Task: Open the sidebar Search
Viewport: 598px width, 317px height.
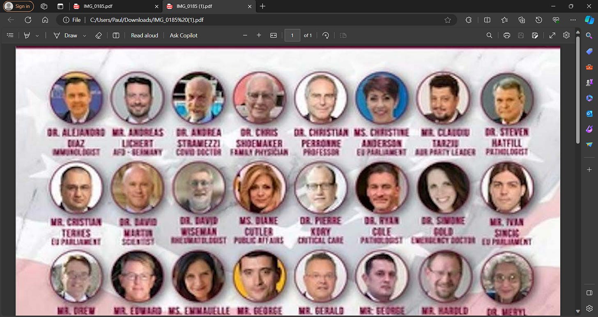Action: coord(589,36)
